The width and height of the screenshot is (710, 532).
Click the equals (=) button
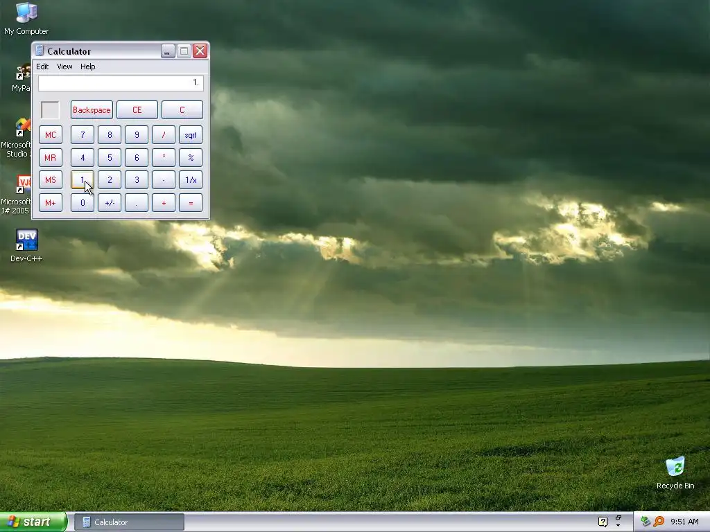coord(191,203)
